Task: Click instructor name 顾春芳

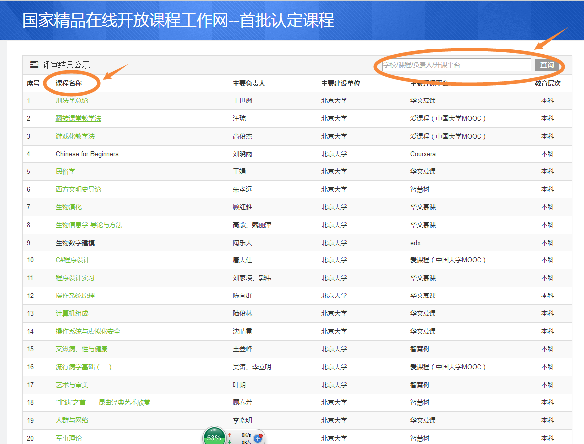Action: 242,403
